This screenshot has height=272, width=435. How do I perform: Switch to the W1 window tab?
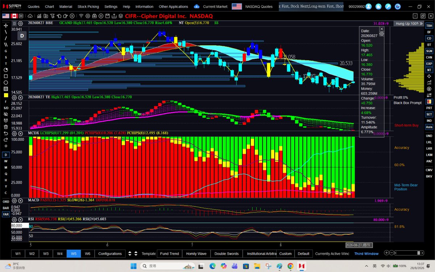click(18, 254)
